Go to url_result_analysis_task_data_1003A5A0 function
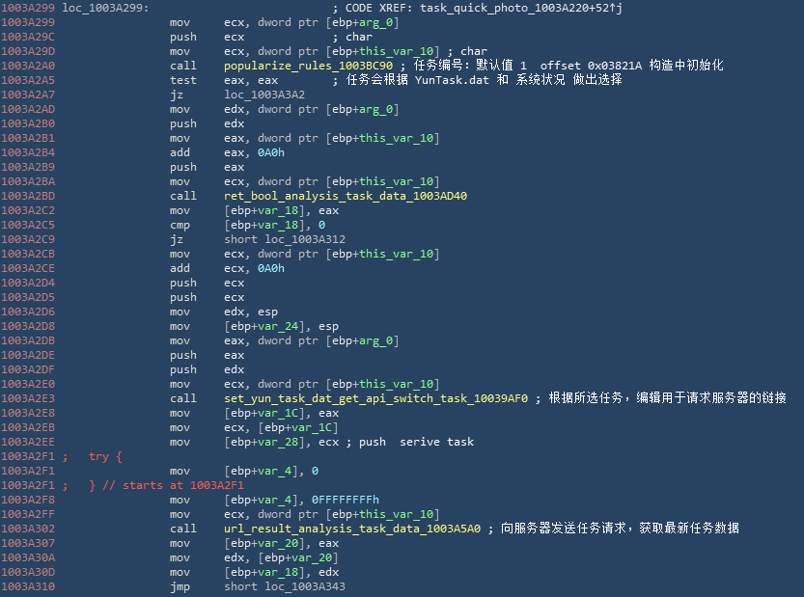804x597 pixels. coord(352,529)
